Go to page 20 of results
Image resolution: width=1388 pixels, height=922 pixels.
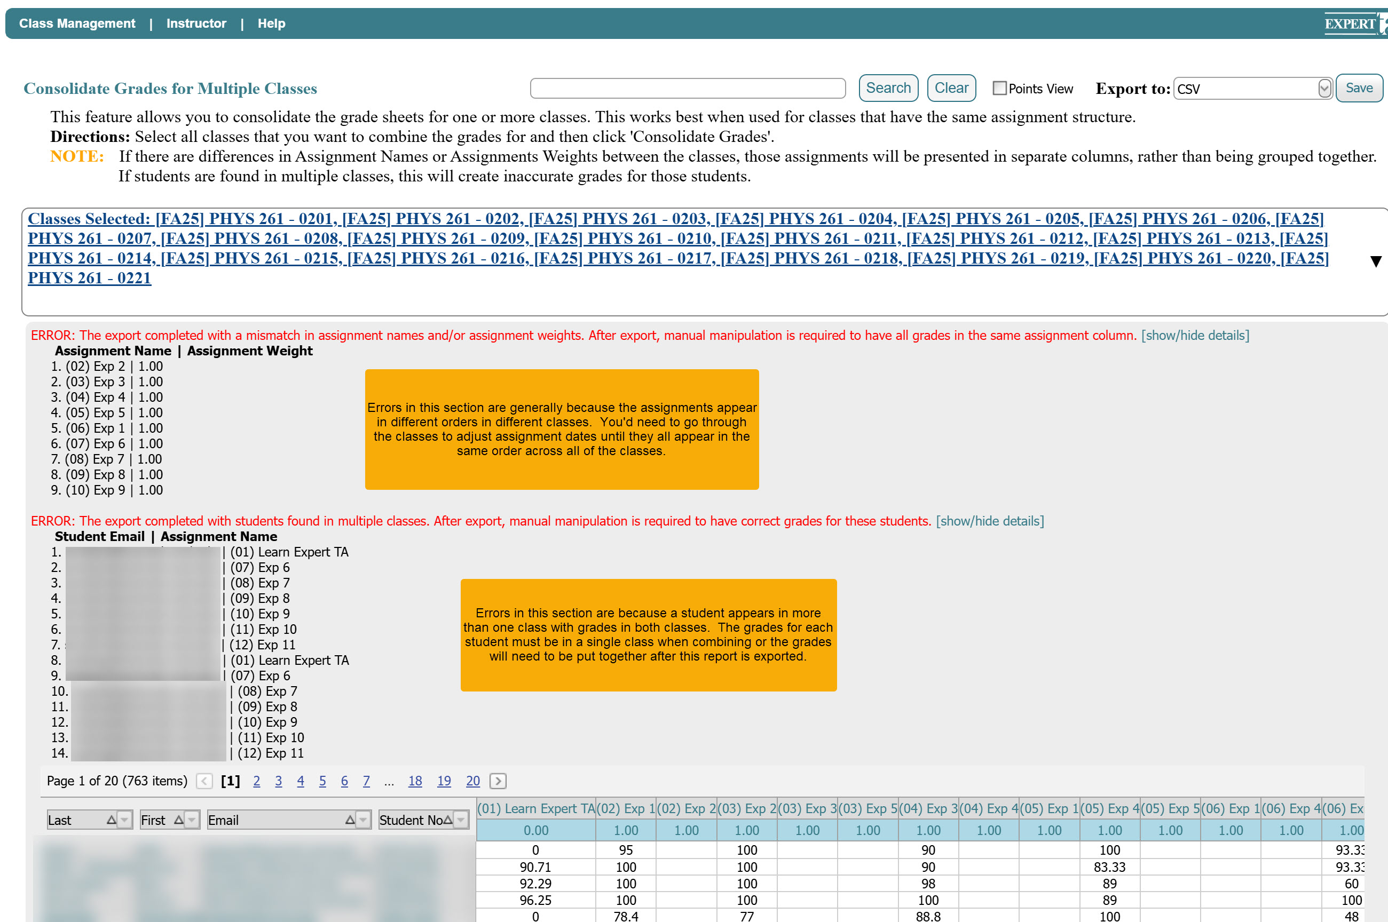click(x=472, y=781)
